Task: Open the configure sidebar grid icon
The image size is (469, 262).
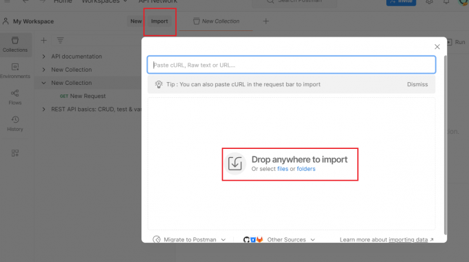Action: click(x=15, y=153)
